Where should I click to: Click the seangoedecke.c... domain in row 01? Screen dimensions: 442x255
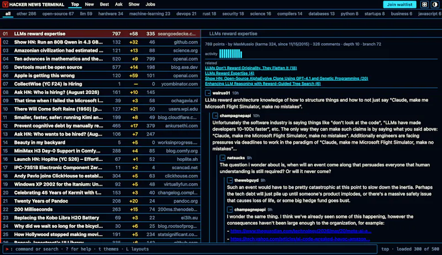coord(177,34)
